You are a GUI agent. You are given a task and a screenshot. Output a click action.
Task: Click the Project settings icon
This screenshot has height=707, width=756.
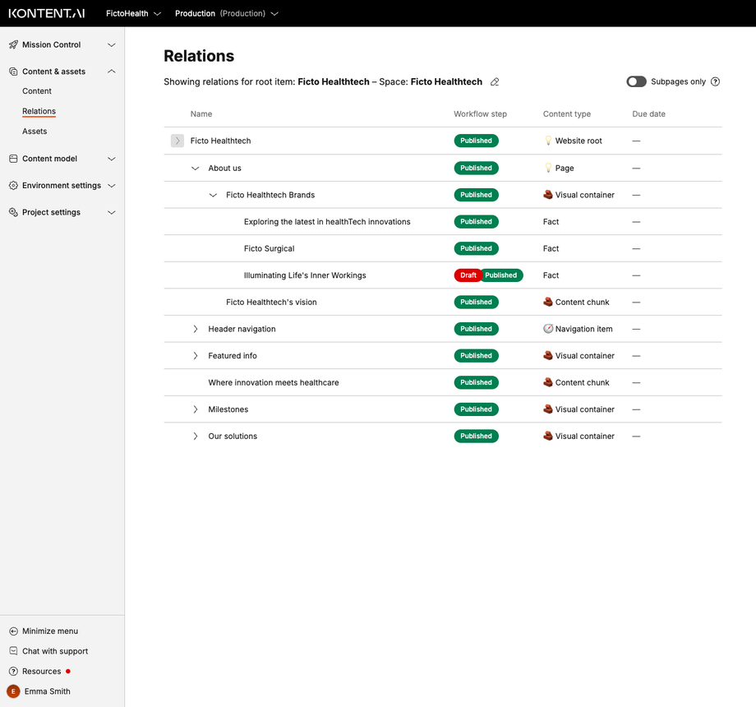click(12, 212)
